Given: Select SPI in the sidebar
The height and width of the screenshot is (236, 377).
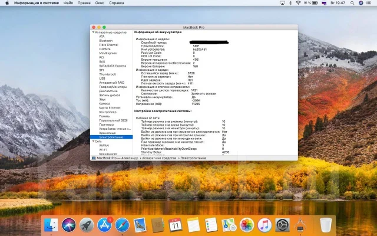Looking at the screenshot, I should (x=101, y=70).
